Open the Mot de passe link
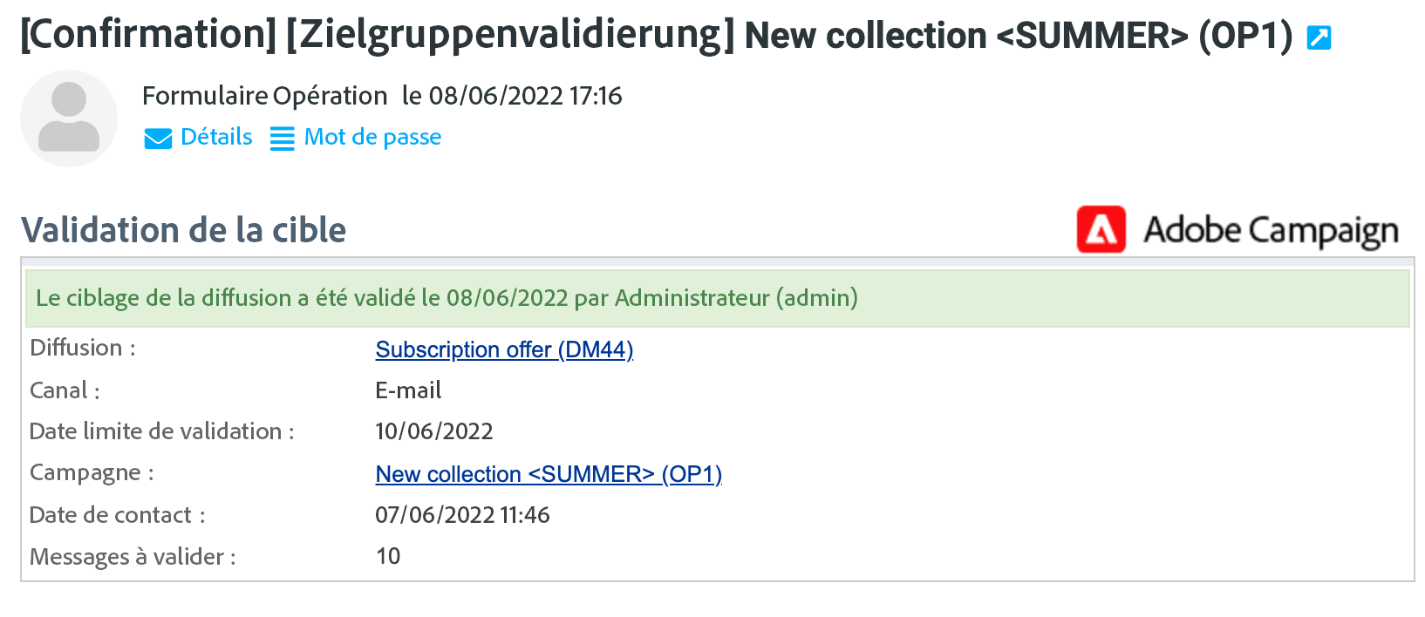Viewport: 1425px width, 617px height. point(372,137)
